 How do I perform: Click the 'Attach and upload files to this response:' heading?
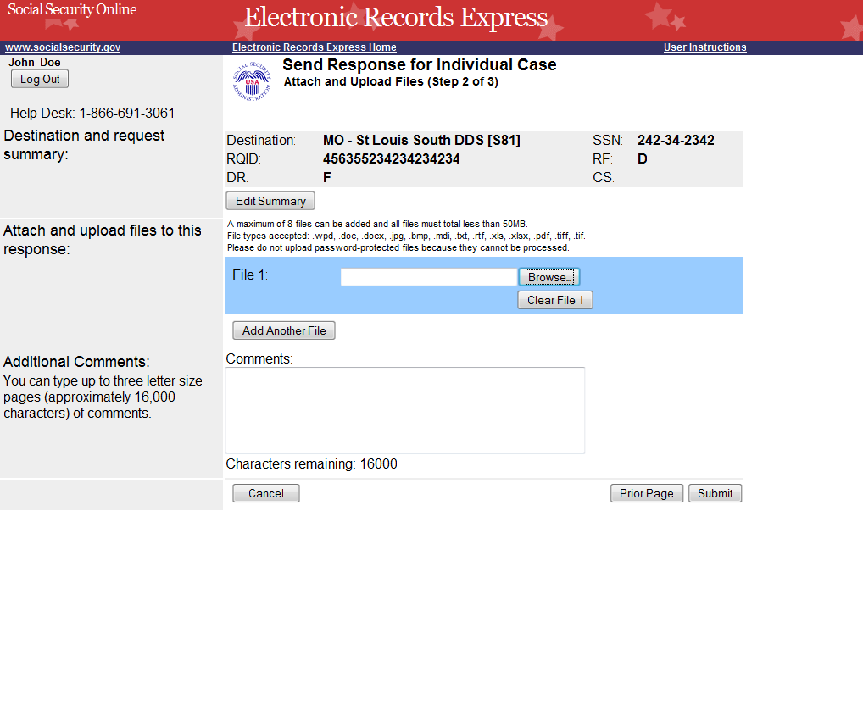(103, 240)
